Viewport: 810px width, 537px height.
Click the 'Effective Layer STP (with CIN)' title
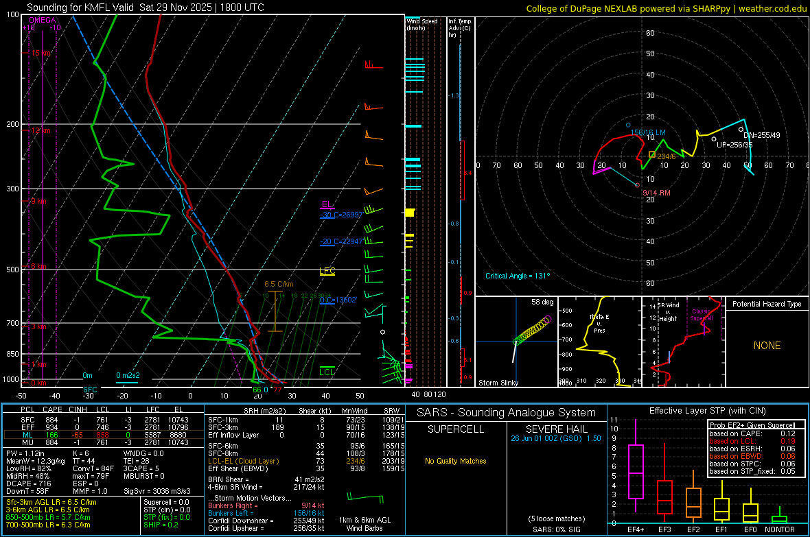tap(707, 411)
